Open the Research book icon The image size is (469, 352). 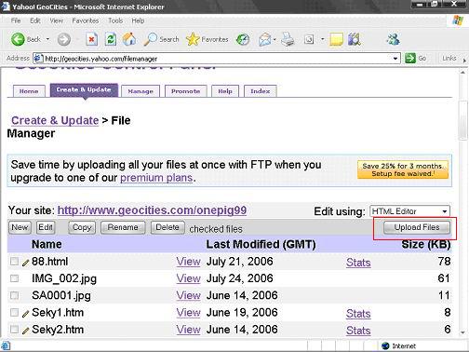[354, 39]
